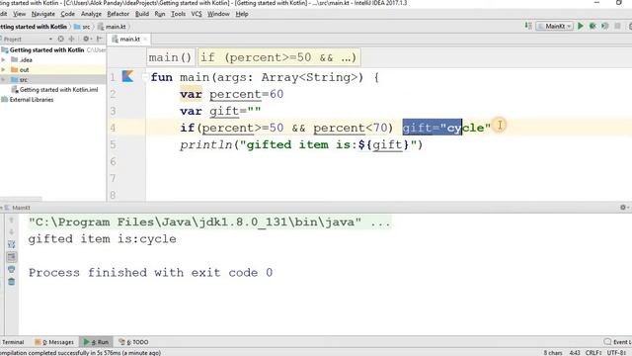Click line number 3 in the gutter
The height and width of the screenshot is (356, 632).
[113, 111]
